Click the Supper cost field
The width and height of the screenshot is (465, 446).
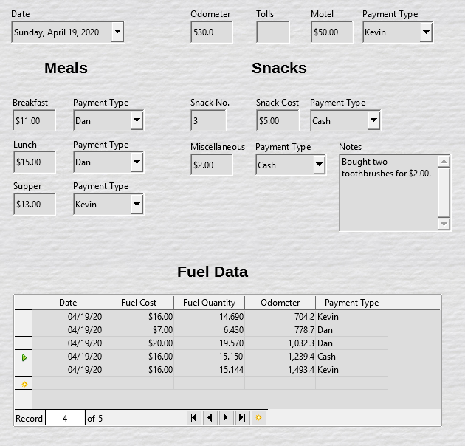pos(35,204)
